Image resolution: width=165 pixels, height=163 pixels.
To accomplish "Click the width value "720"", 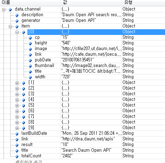I will point(66,77).
